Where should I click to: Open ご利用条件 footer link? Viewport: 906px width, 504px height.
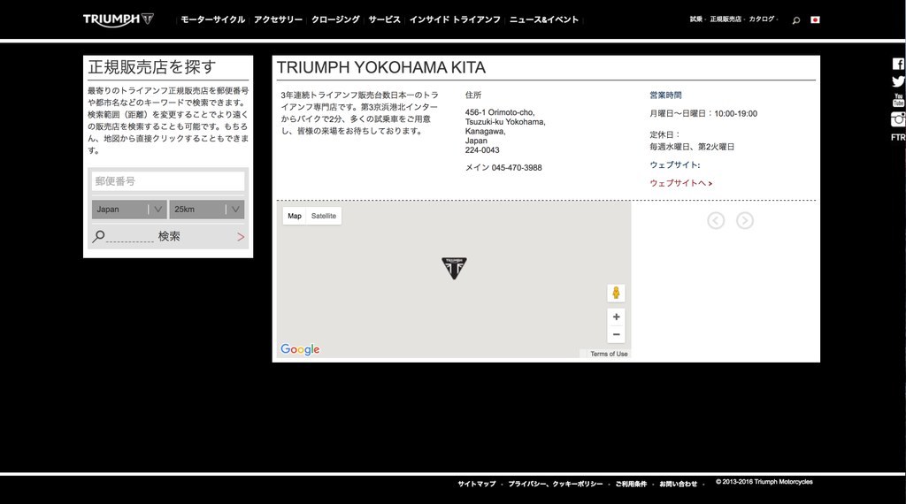[x=631, y=484]
